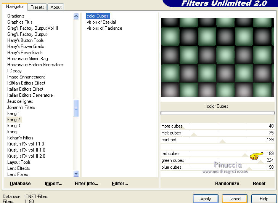Open Filter Info...

[x=86, y=184]
